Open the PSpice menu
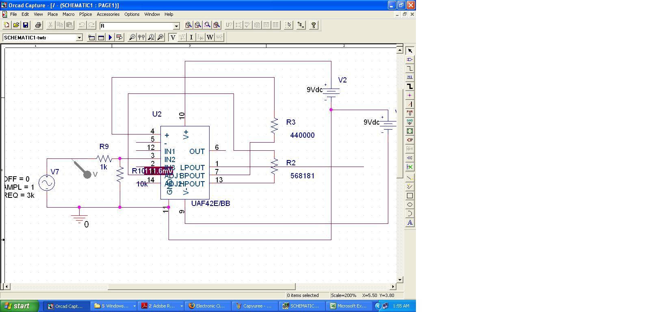 click(x=85, y=14)
